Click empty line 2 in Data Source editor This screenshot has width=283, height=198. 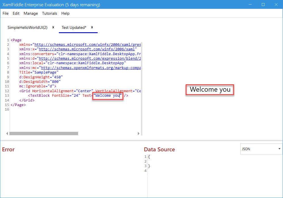click(215, 162)
